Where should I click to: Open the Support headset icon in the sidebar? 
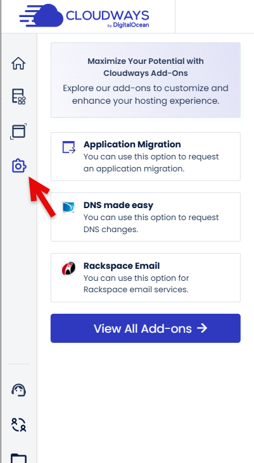(18, 390)
